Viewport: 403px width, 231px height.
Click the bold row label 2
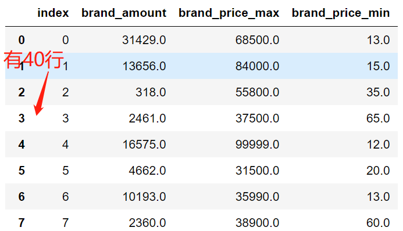[x=22, y=92]
